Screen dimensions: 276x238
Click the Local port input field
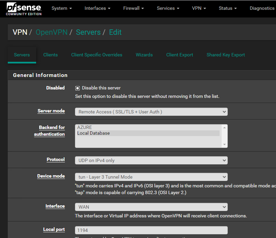[151, 230]
